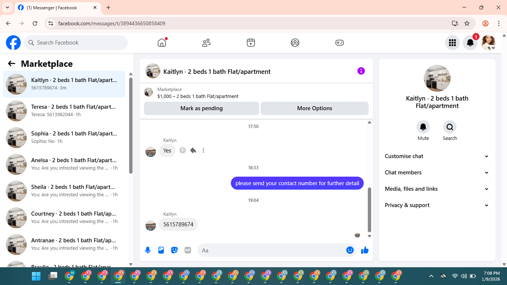The image size is (507, 285).
Task: Choose a GIF from the composer
Action: pos(188,250)
